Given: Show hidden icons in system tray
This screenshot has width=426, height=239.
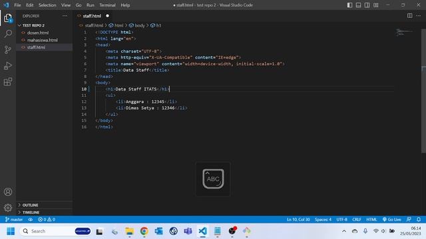Looking at the screenshot, I should click(344, 231).
